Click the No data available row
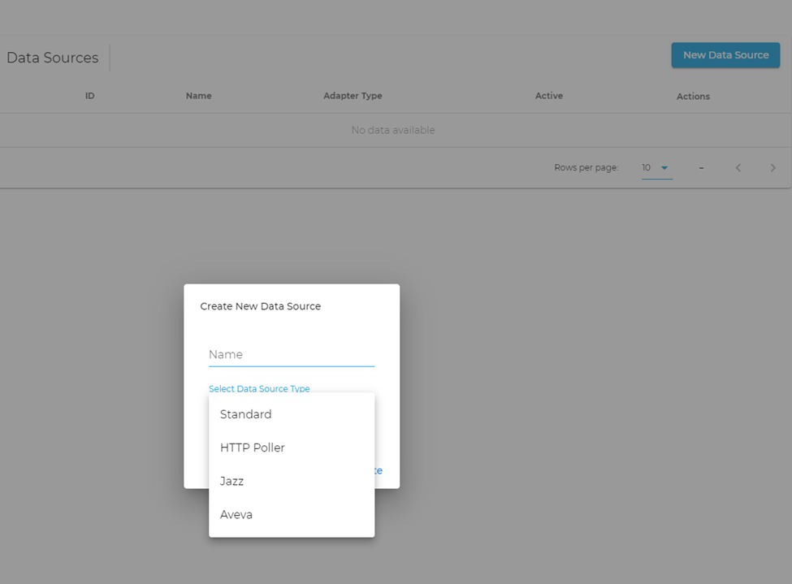The width and height of the screenshot is (792, 584). point(392,130)
